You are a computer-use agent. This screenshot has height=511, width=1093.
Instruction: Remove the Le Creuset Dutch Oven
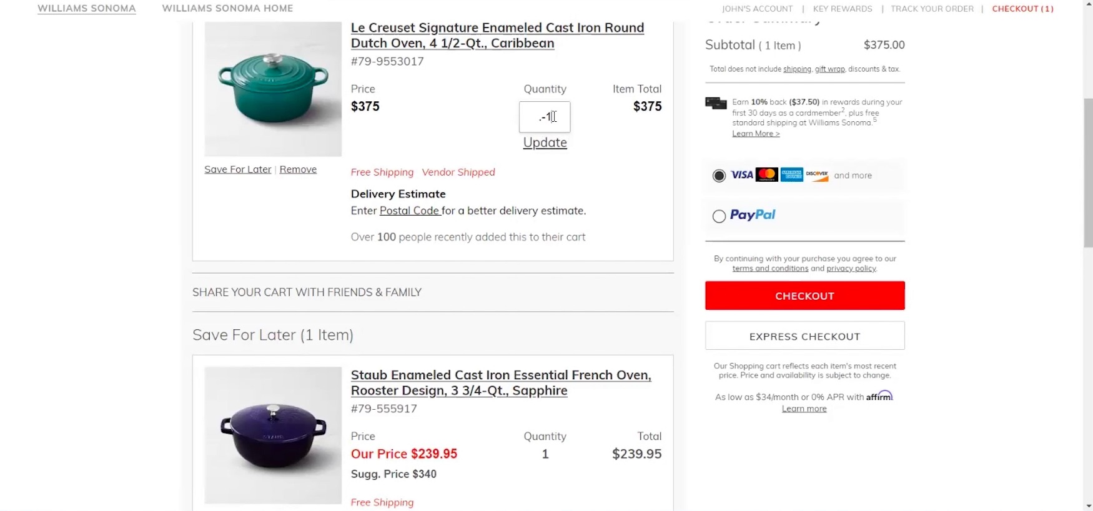[298, 169]
